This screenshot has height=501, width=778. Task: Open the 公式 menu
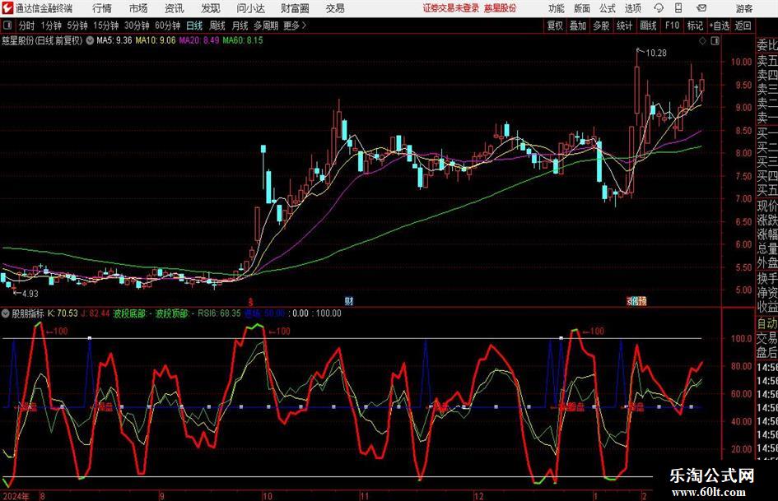(x=608, y=8)
